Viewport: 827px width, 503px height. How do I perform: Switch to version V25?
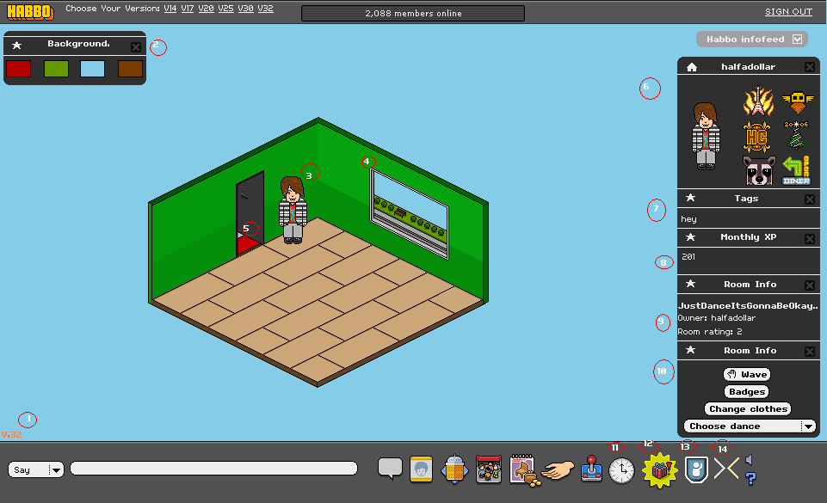point(225,9)
